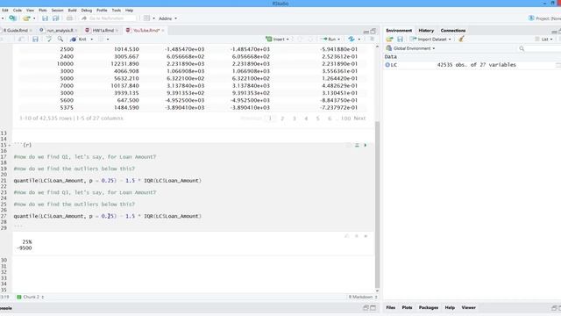Create a new project with the toolbar icon
The width and height of the screenshot is (561, 316).
[12, 18]
